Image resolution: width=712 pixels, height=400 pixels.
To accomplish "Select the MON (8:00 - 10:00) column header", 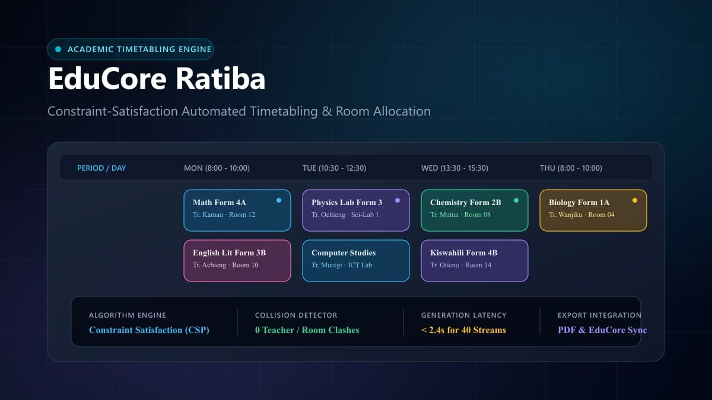I will [217, 168].
